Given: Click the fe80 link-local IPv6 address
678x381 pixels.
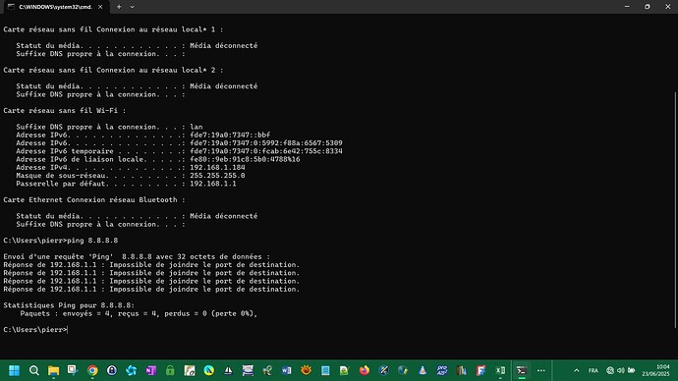Looking at the screenshot, I should [x=245, y=159].
